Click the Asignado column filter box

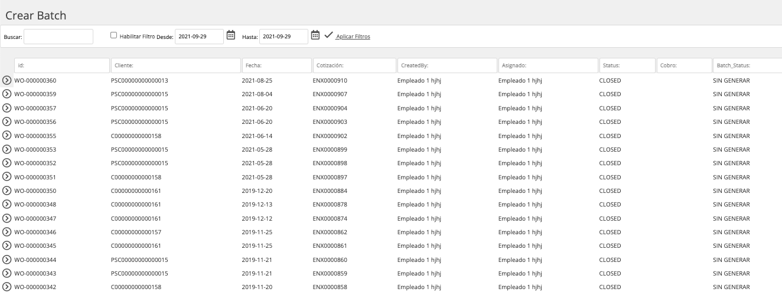coord(548,65)
